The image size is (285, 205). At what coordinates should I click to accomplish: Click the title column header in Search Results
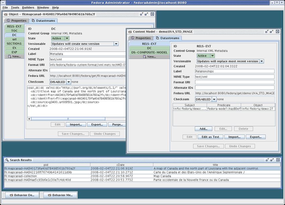click(217, 165)
